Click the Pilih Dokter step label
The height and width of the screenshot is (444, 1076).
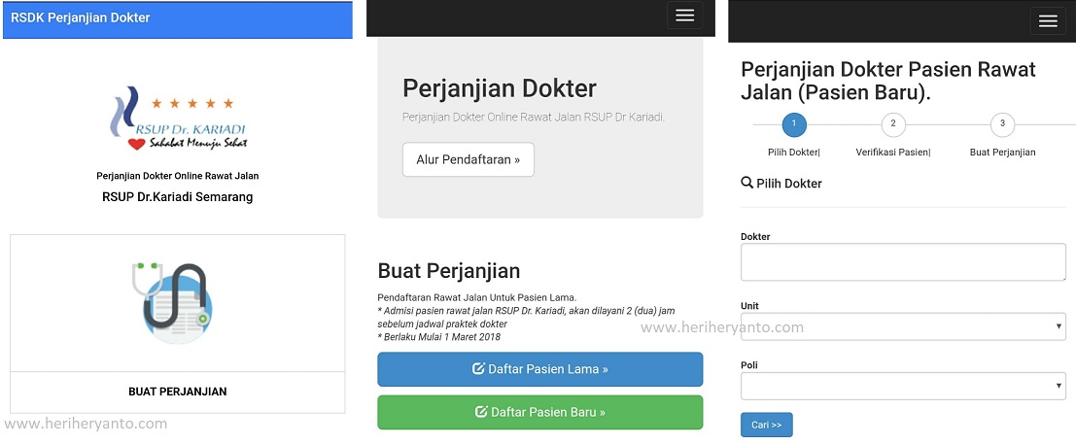pyautogui.click(x=794, y=153)
